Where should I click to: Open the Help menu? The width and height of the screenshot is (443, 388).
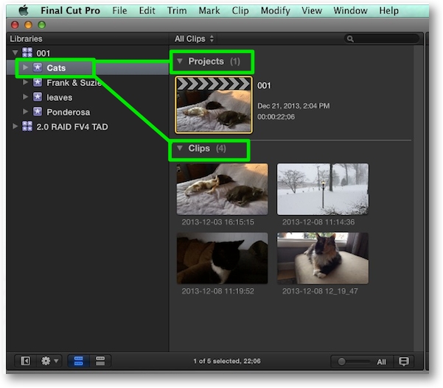[x=388, y=11]
